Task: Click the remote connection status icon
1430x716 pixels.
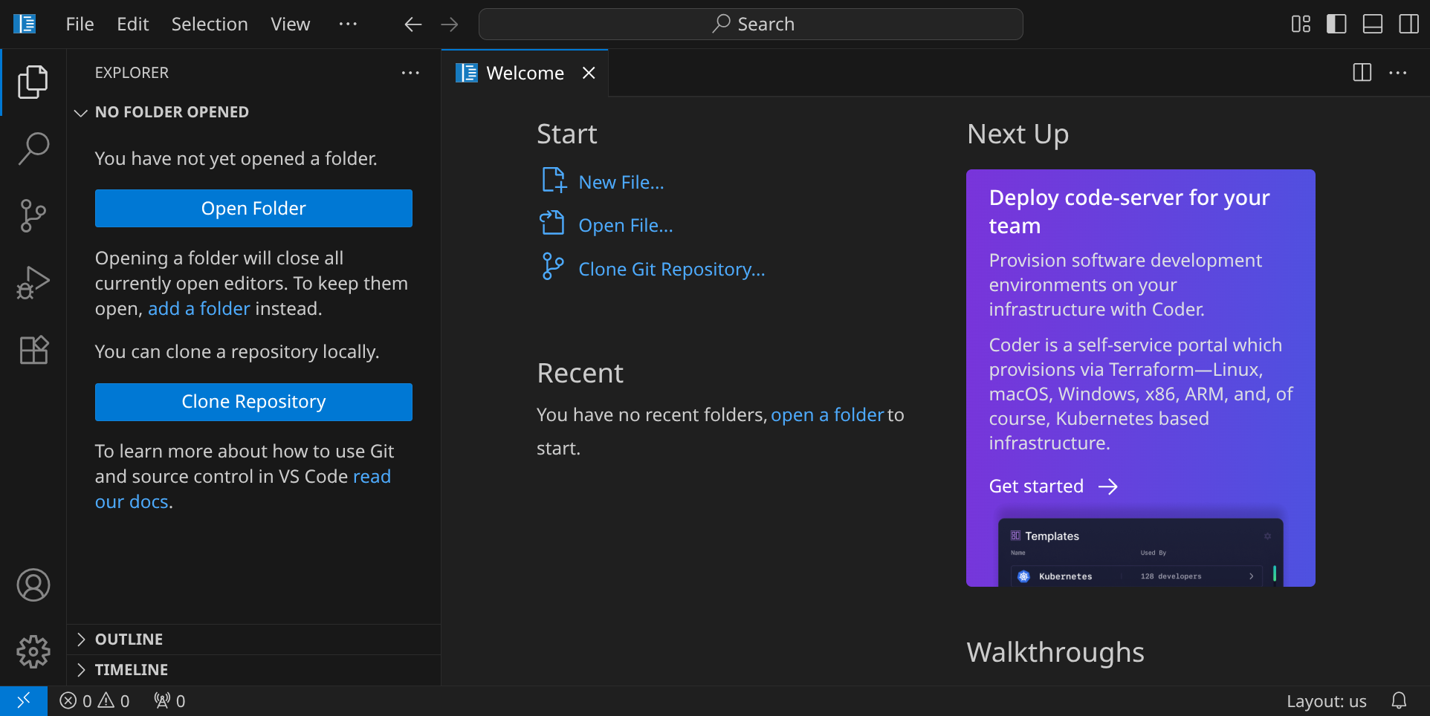Action: pos(24,700)
